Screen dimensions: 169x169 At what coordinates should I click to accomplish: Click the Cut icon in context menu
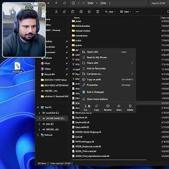coord(85,106)
